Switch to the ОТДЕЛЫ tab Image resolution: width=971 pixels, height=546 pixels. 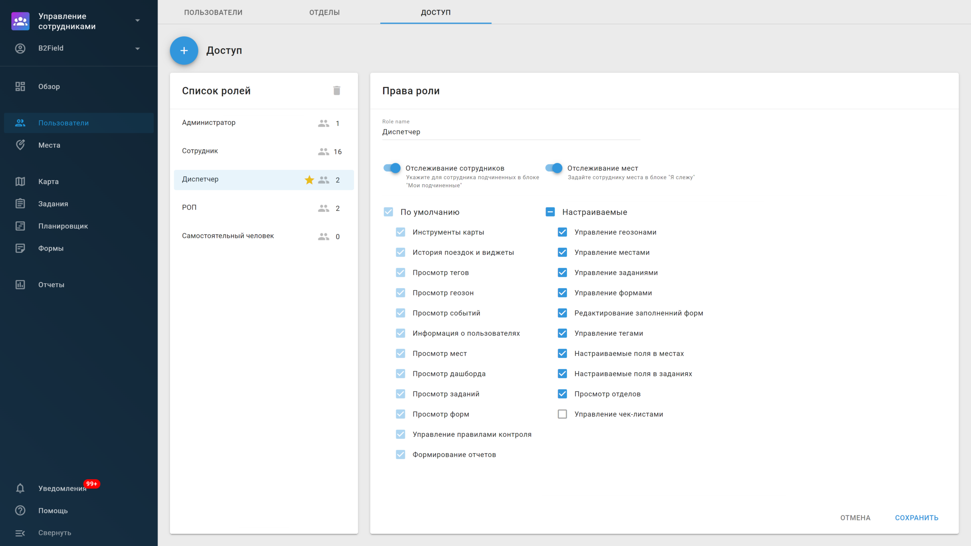324,12
